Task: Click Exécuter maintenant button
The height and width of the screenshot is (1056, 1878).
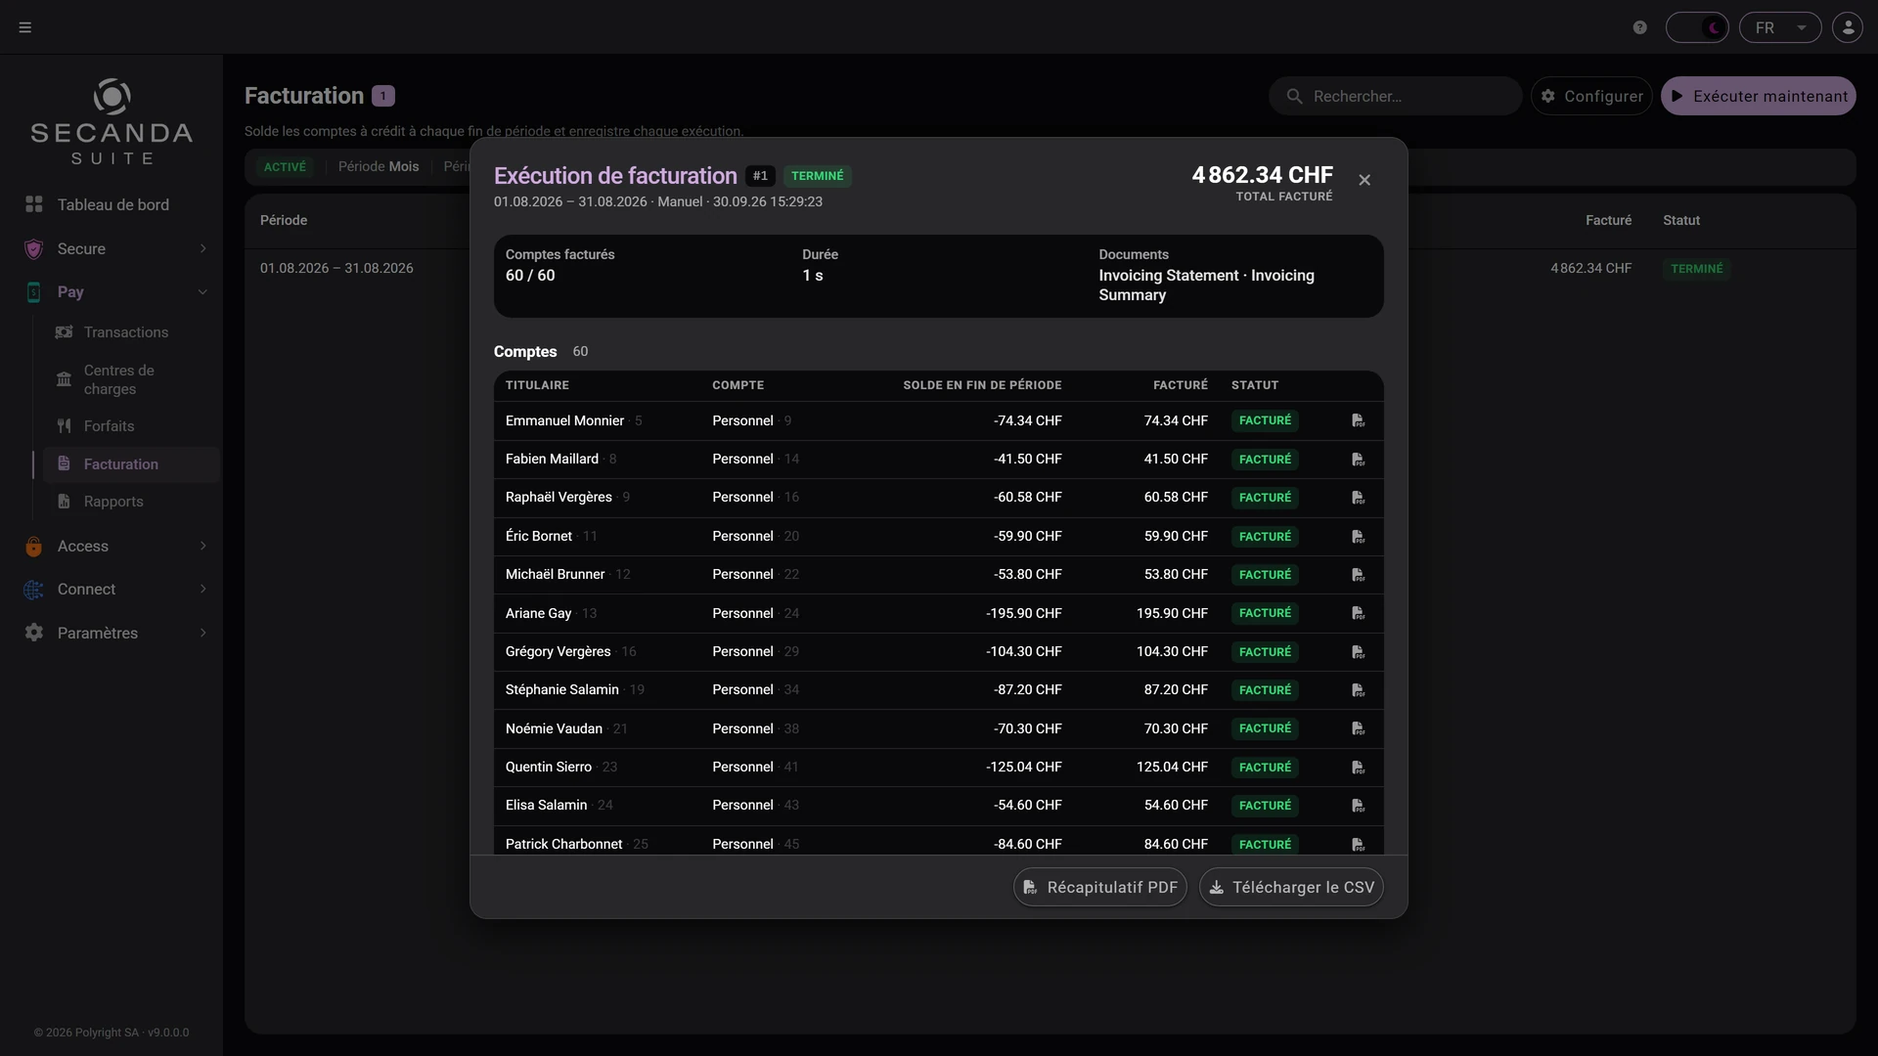Action: pyautogui.click(x=1758, y=96)
